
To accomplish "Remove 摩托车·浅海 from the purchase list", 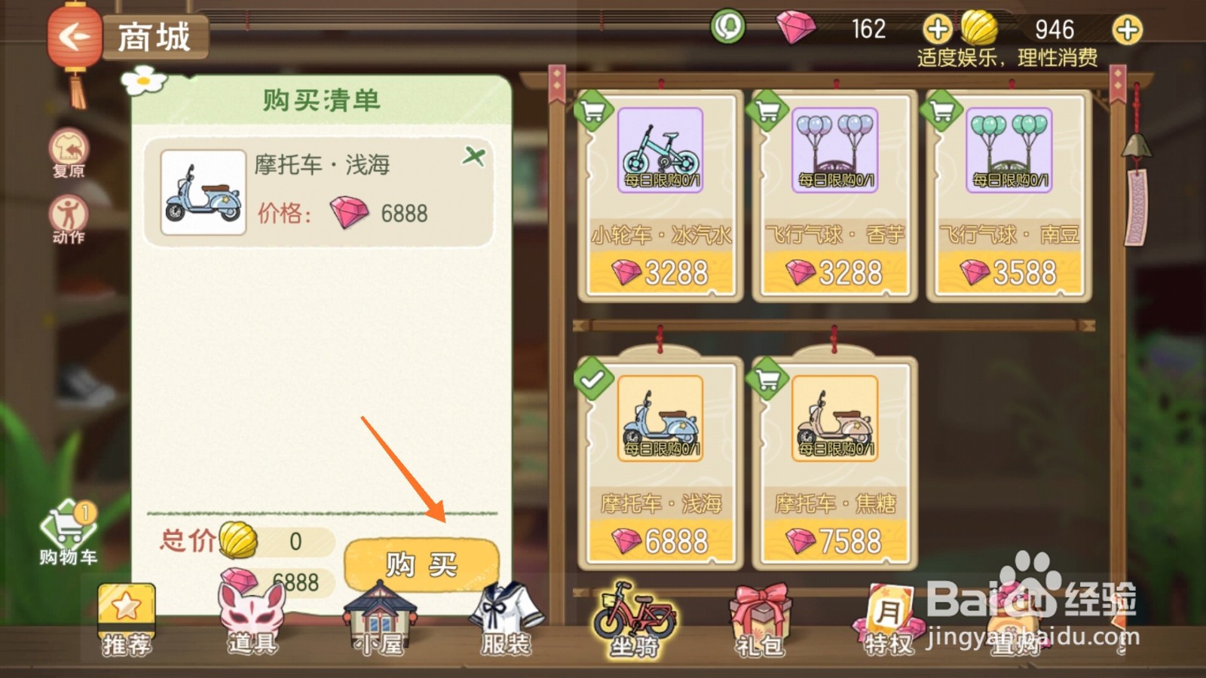I will click(x=474, y=157).
